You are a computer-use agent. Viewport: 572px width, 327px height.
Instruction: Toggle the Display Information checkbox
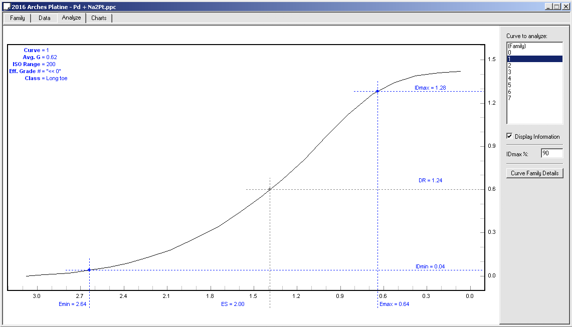(510, 136)
